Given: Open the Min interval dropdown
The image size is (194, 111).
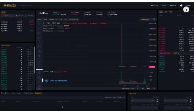Looking at the screenshot, I should click(x=45, y=19).
